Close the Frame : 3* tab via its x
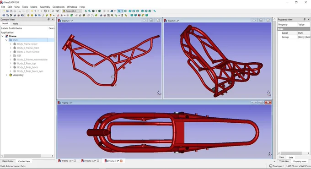 pyautogui.click(x=121, y=161)
